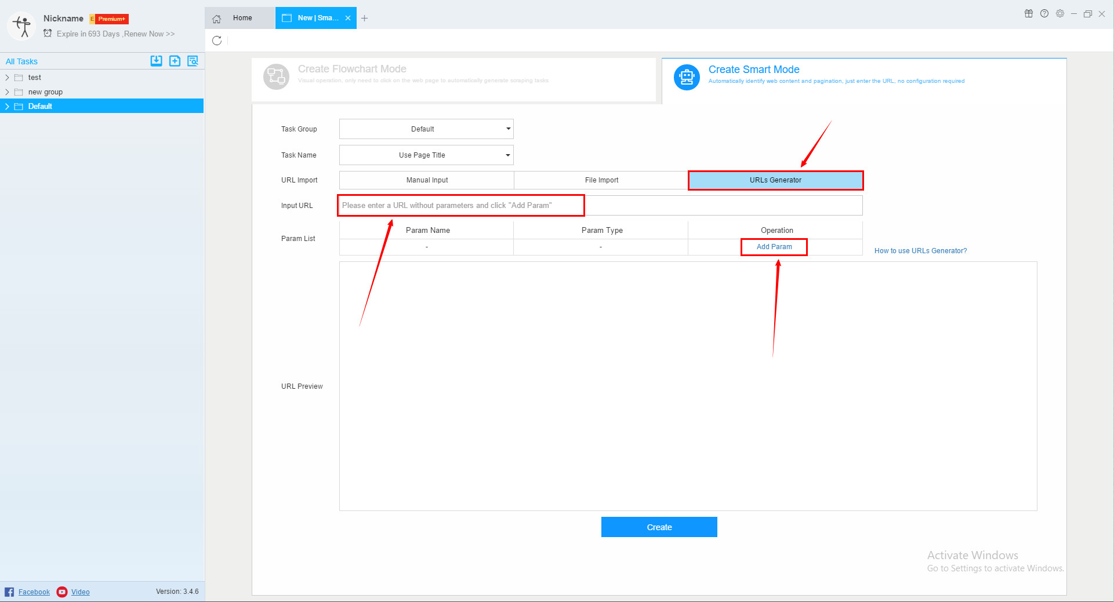Click the new task group icon
Screen dimensions: 1114x602
[x=175, y=61]
